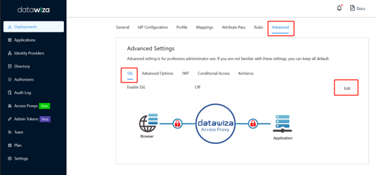Click the lock icon next to Application

pos(253,123)
